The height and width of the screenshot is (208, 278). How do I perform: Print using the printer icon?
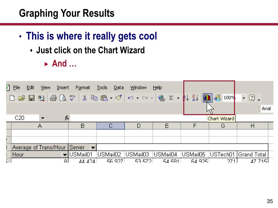coord(53,98)
